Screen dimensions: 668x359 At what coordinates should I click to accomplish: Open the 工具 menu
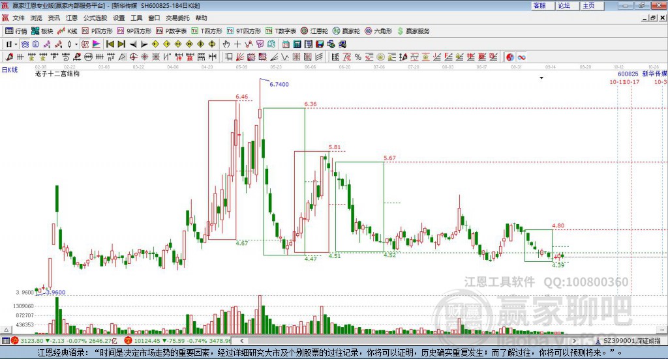[136, 18]
